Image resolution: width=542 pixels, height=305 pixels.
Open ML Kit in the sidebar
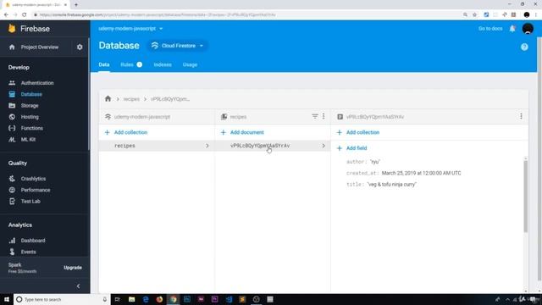(28, 140)
